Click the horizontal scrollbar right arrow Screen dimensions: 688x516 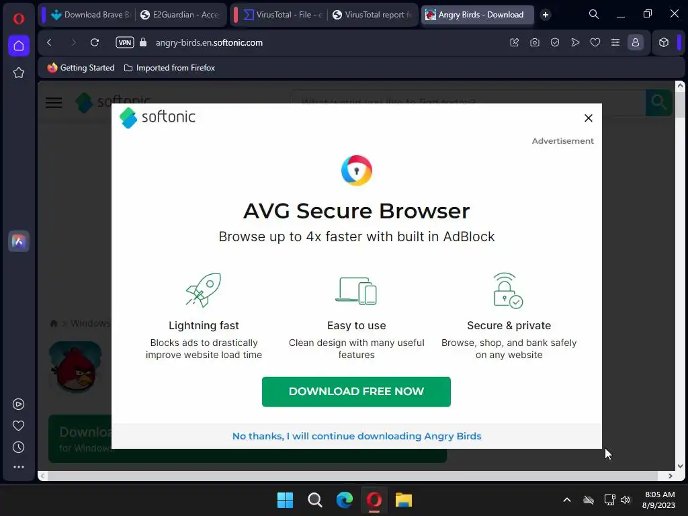pos(670,476)
